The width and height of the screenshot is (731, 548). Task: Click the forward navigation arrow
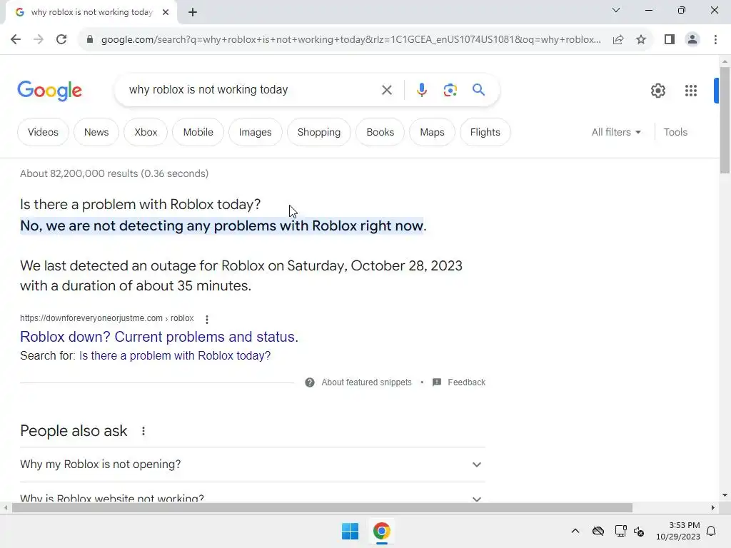[x=39, y=39]
